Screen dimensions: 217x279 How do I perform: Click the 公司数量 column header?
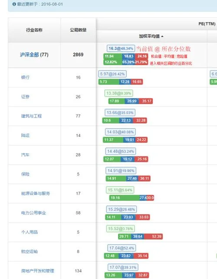point(78,30)
